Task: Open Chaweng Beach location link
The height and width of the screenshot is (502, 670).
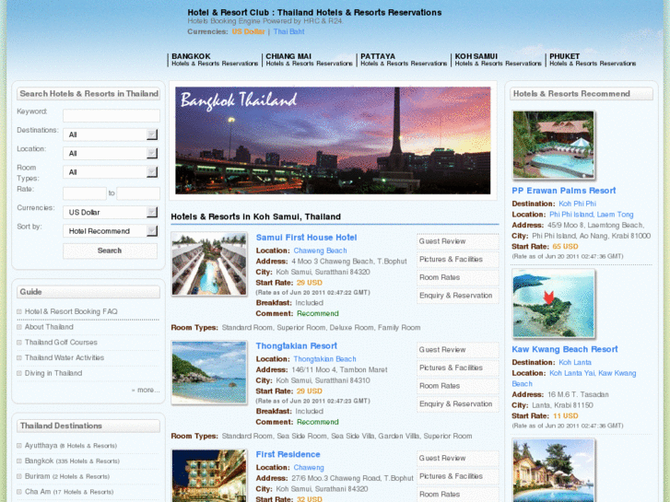Action: (320, 251)
